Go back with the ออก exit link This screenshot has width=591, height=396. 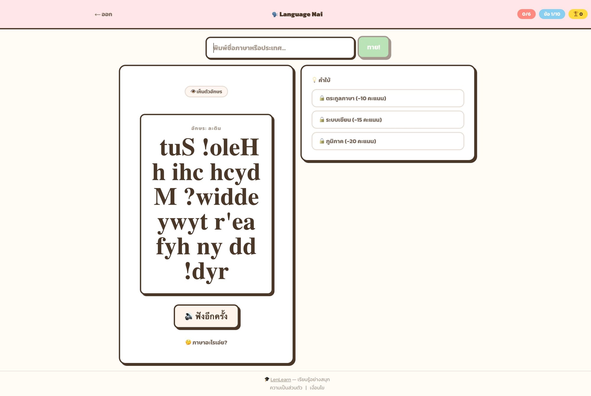(x=103, y=14)
